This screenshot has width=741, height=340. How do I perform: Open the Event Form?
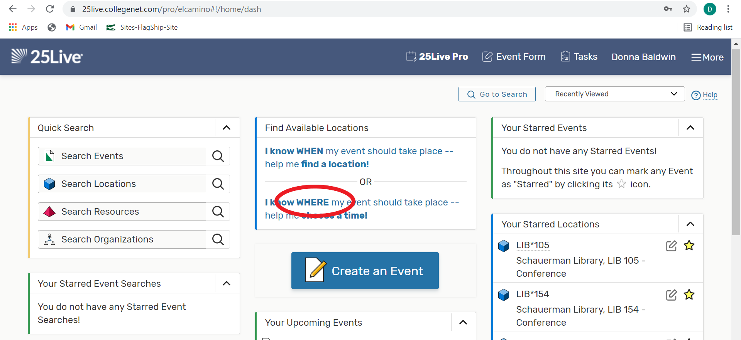(514, 57)
